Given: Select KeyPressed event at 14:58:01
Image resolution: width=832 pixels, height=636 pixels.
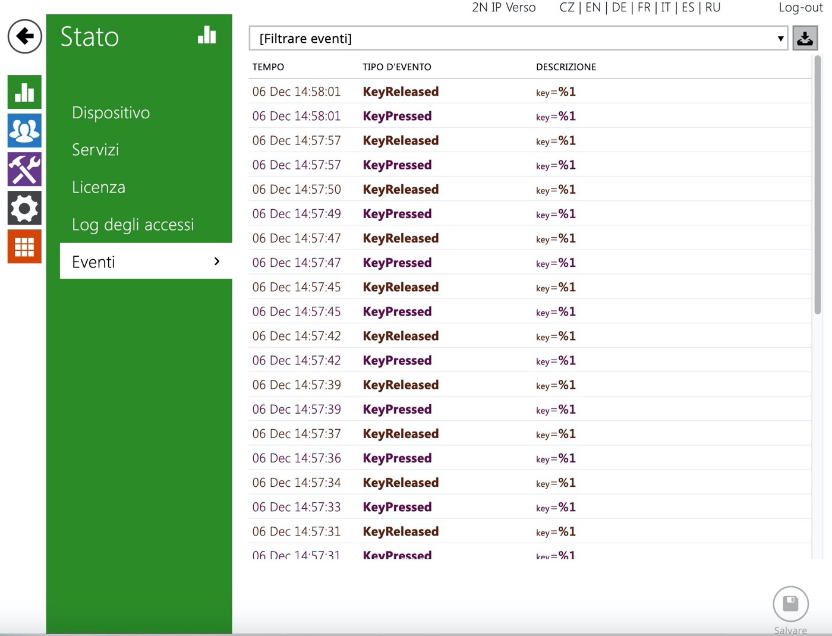Looking at the screenshot, I should tap(530, 116).
